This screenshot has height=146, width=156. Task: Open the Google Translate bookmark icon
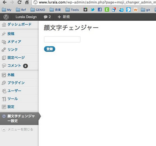121,10
